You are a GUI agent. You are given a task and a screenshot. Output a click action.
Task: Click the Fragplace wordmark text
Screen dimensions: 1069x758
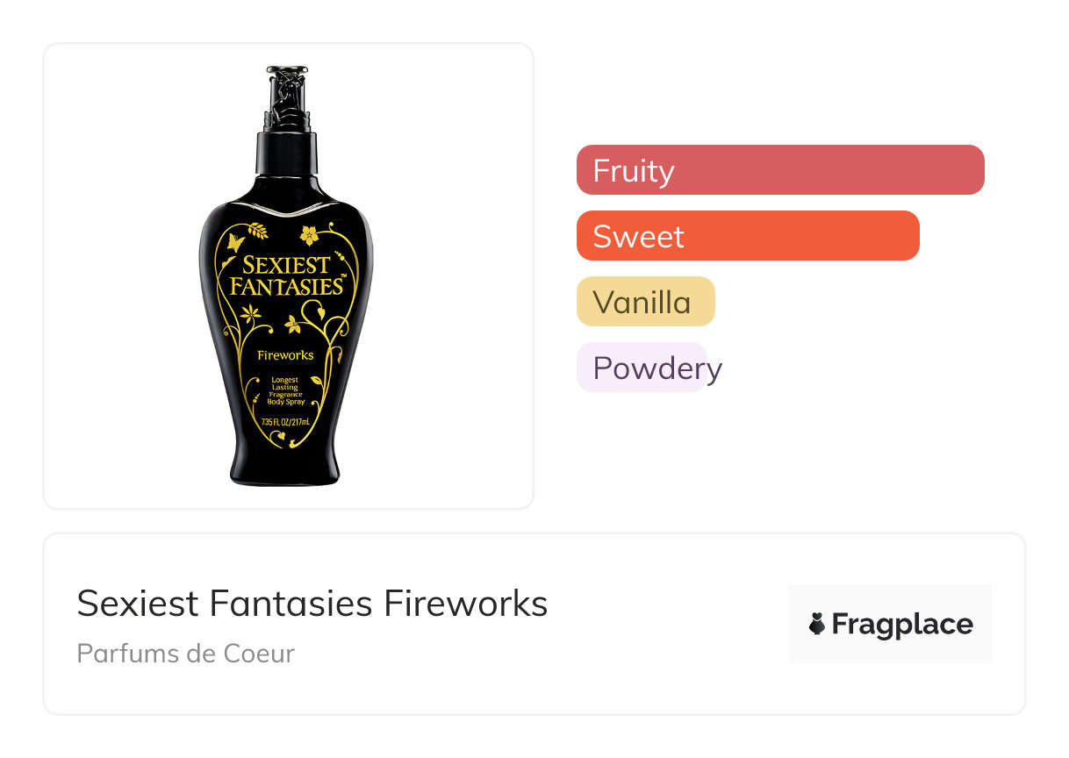point(901,624)
